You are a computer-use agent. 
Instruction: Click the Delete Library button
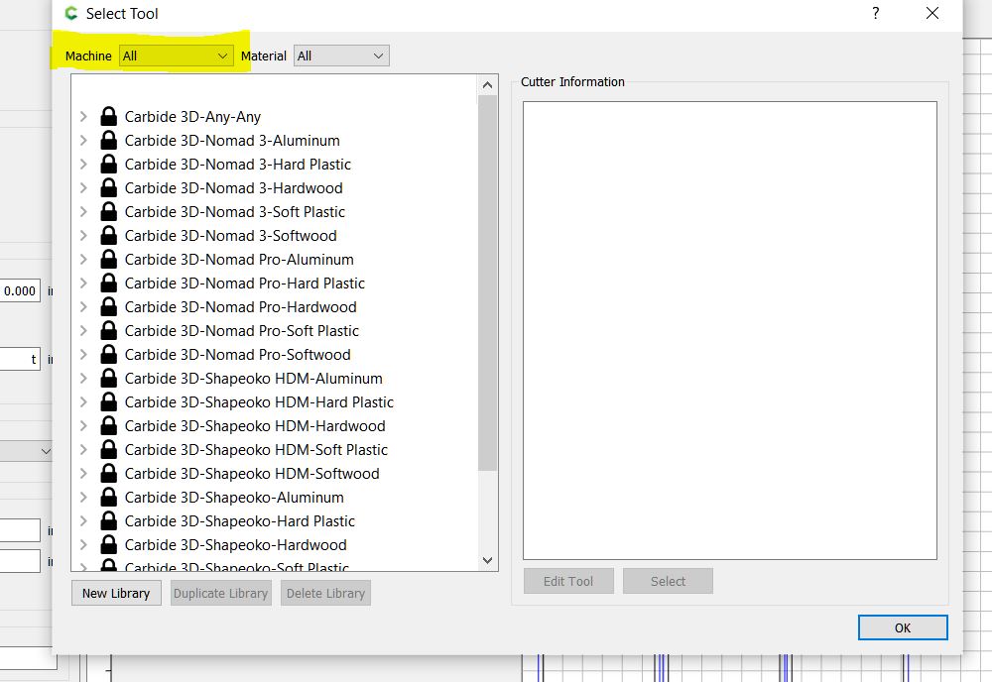(325, 594)
